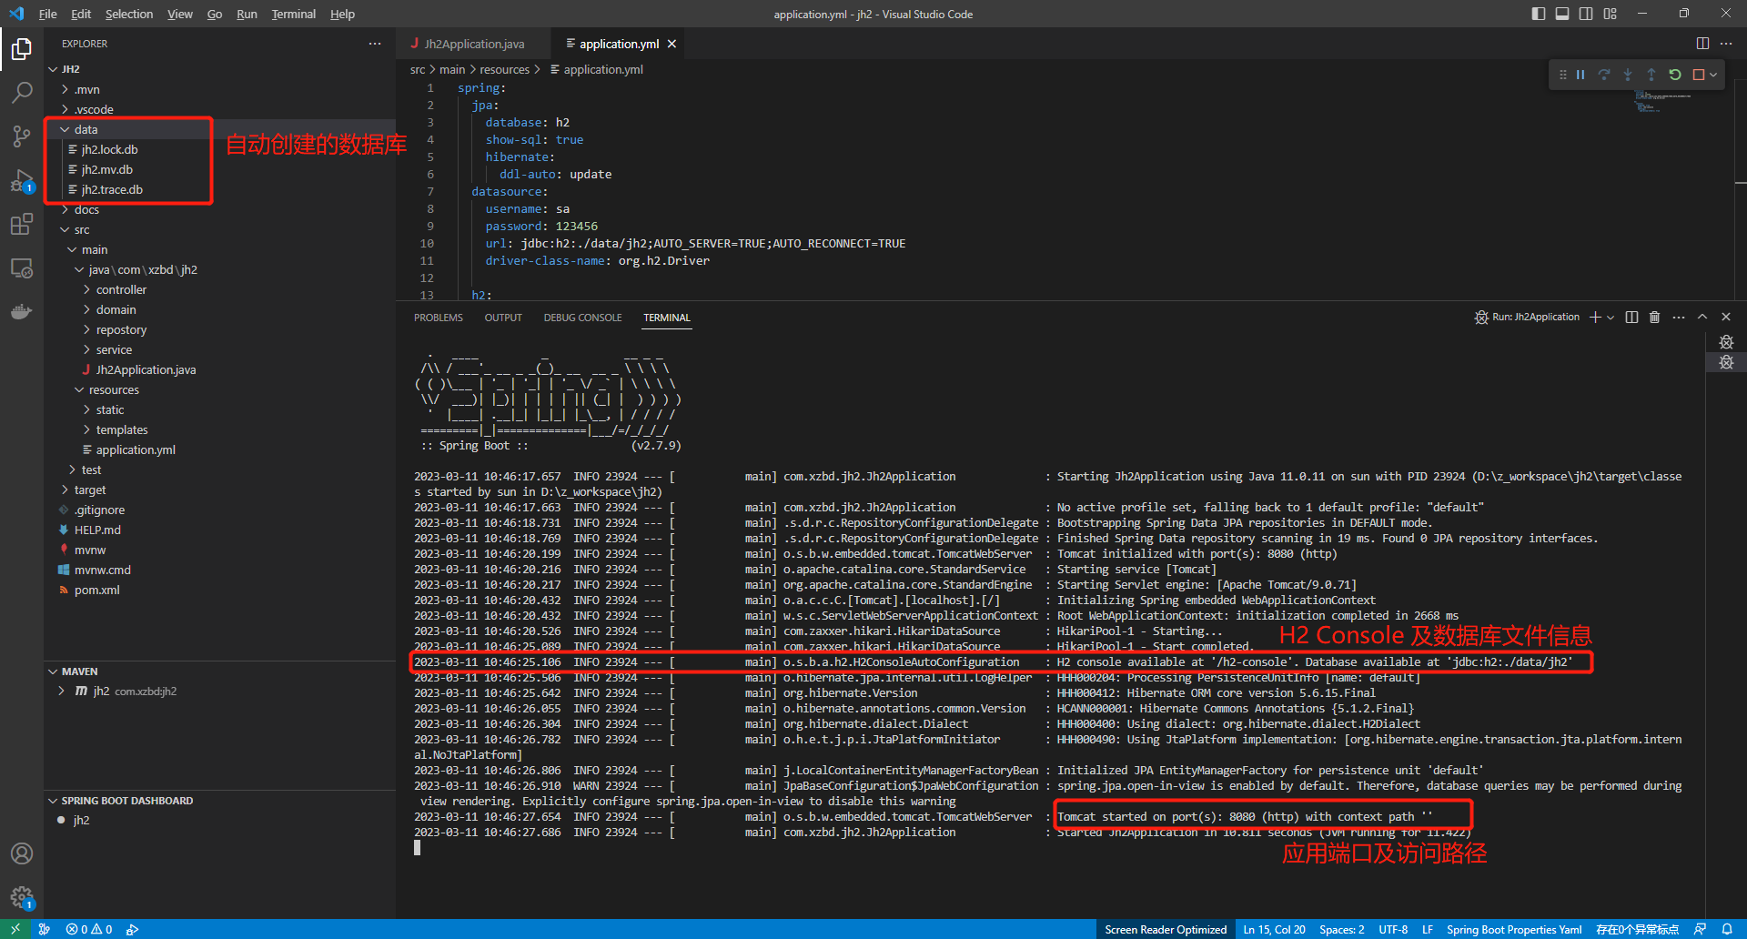Click the debug Step Out button

click(x=1651, y=75)
